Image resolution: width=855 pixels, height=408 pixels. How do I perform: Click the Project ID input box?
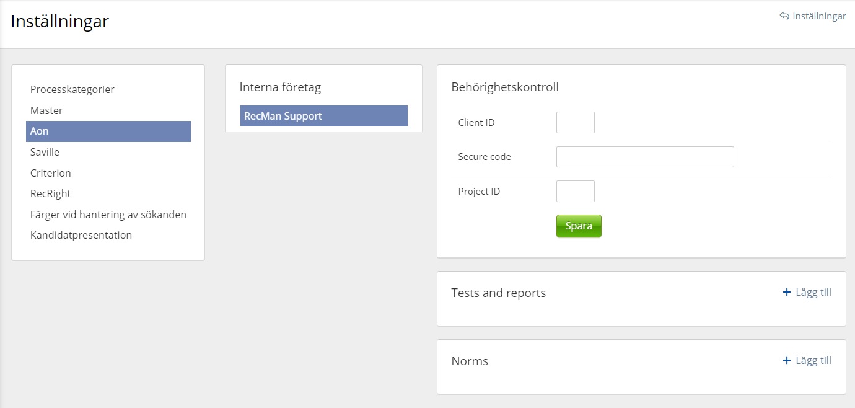[x=575, y=191]
